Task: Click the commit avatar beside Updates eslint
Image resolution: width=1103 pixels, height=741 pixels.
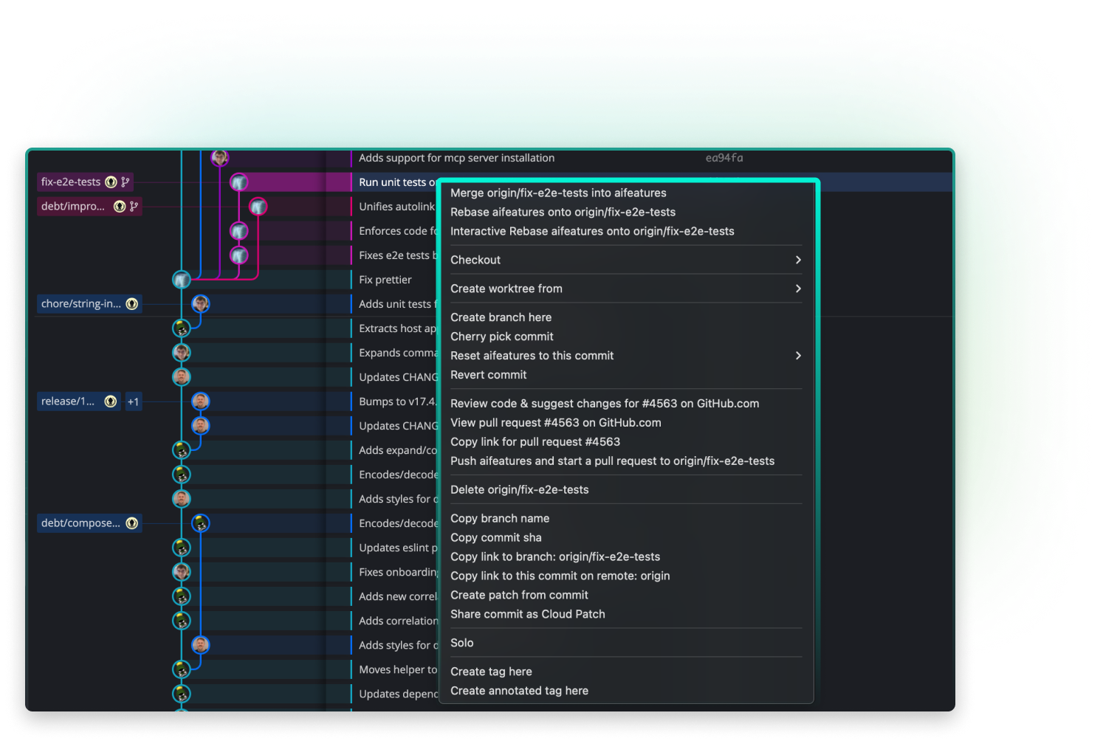Action: point(182,547)
